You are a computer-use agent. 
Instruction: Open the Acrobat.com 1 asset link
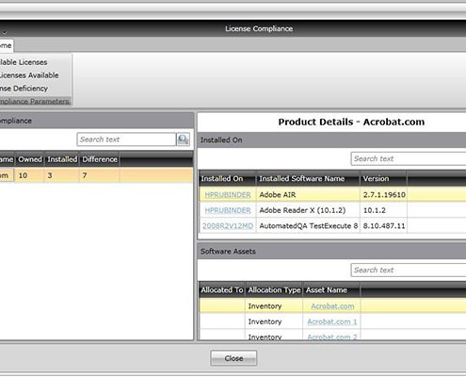332,321
